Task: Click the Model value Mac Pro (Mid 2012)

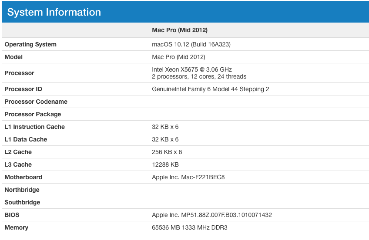Action: point(178,57)
